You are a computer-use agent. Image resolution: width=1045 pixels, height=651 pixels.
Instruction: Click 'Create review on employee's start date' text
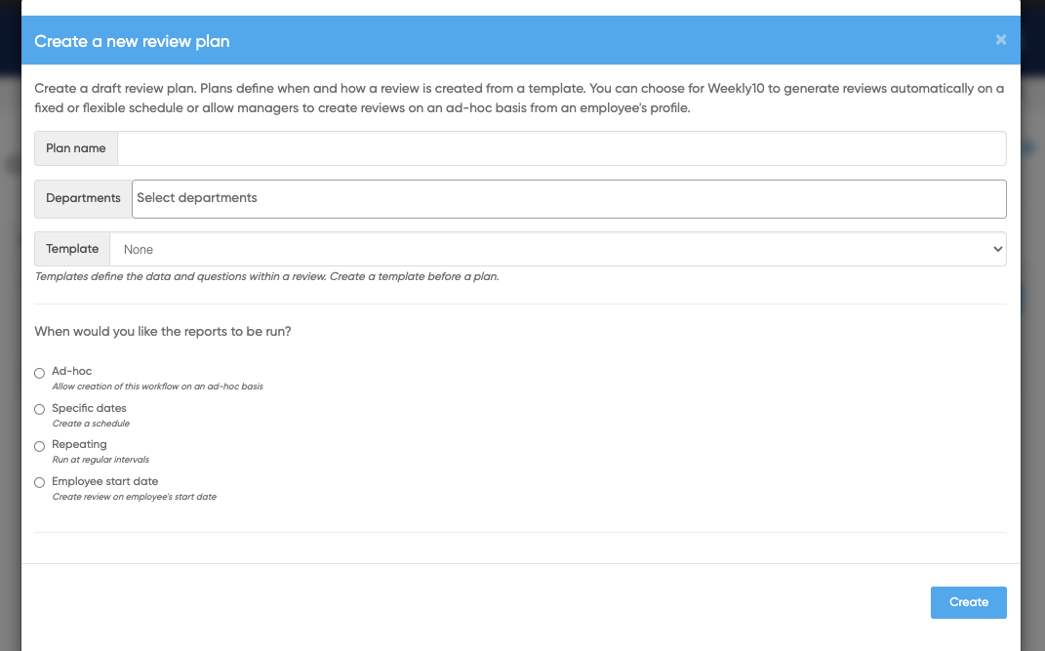(134, 497)
